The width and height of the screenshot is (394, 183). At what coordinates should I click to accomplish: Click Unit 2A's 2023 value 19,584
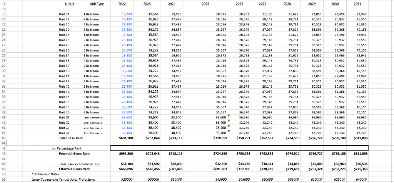153,35
